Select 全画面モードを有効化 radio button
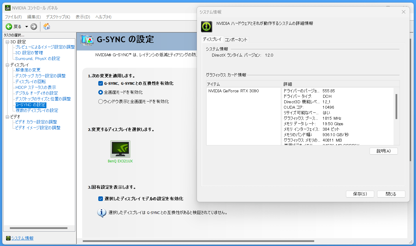 click(101, 92)
